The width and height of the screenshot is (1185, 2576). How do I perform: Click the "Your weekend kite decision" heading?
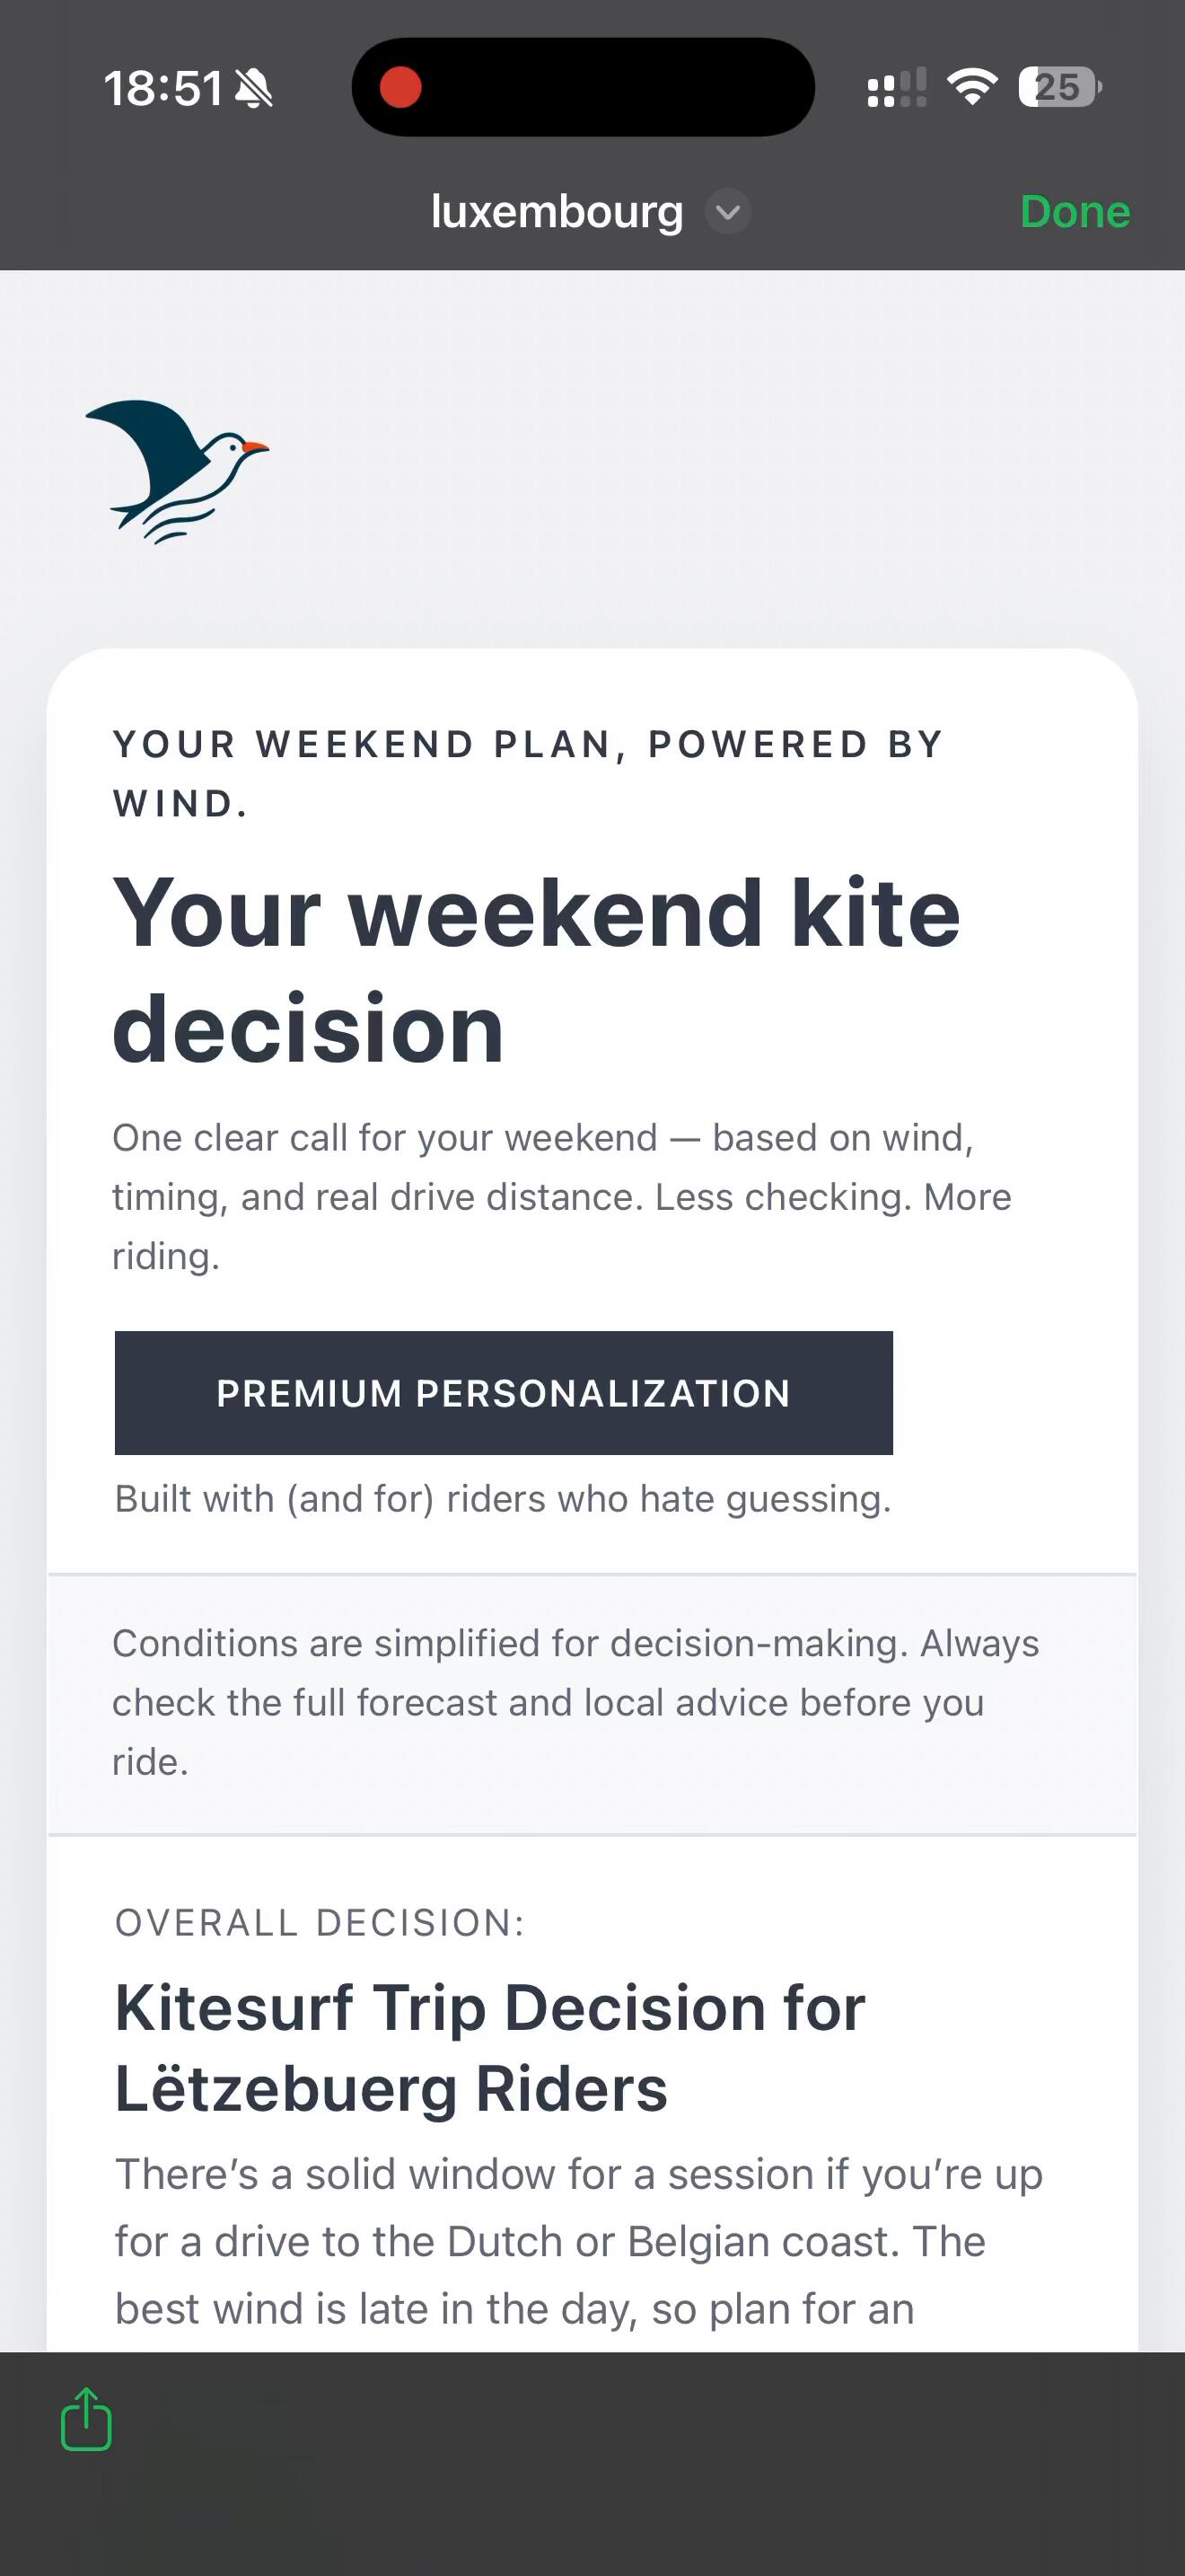[537, 970]
